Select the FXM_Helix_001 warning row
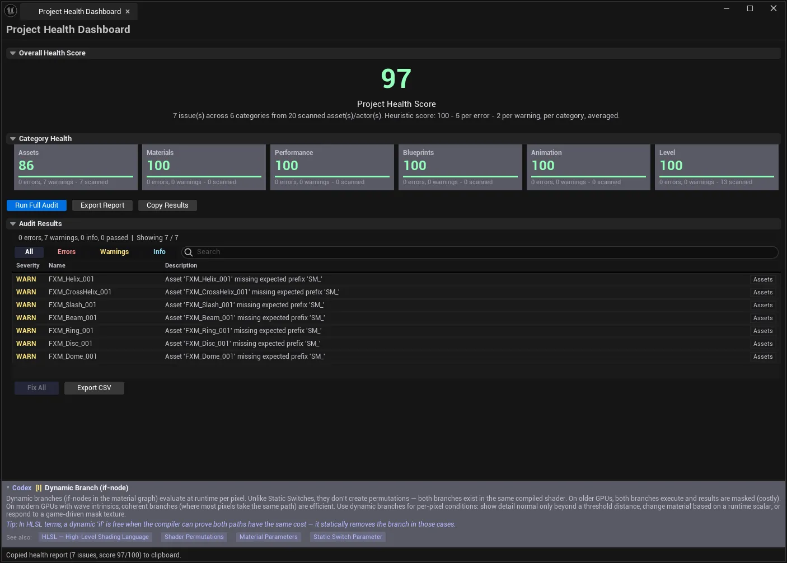This screenshot has height=563, width=787. click(x=395, y=279)
